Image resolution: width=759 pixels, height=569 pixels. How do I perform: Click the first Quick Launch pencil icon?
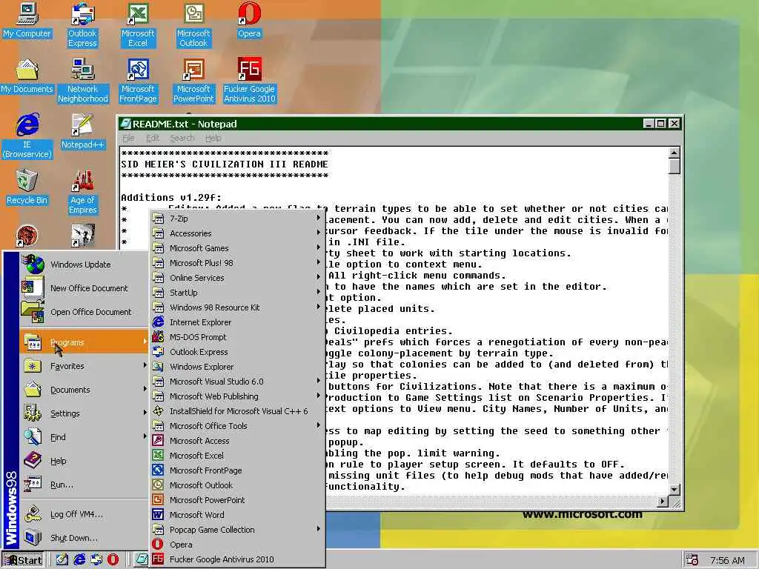point(62,559)
